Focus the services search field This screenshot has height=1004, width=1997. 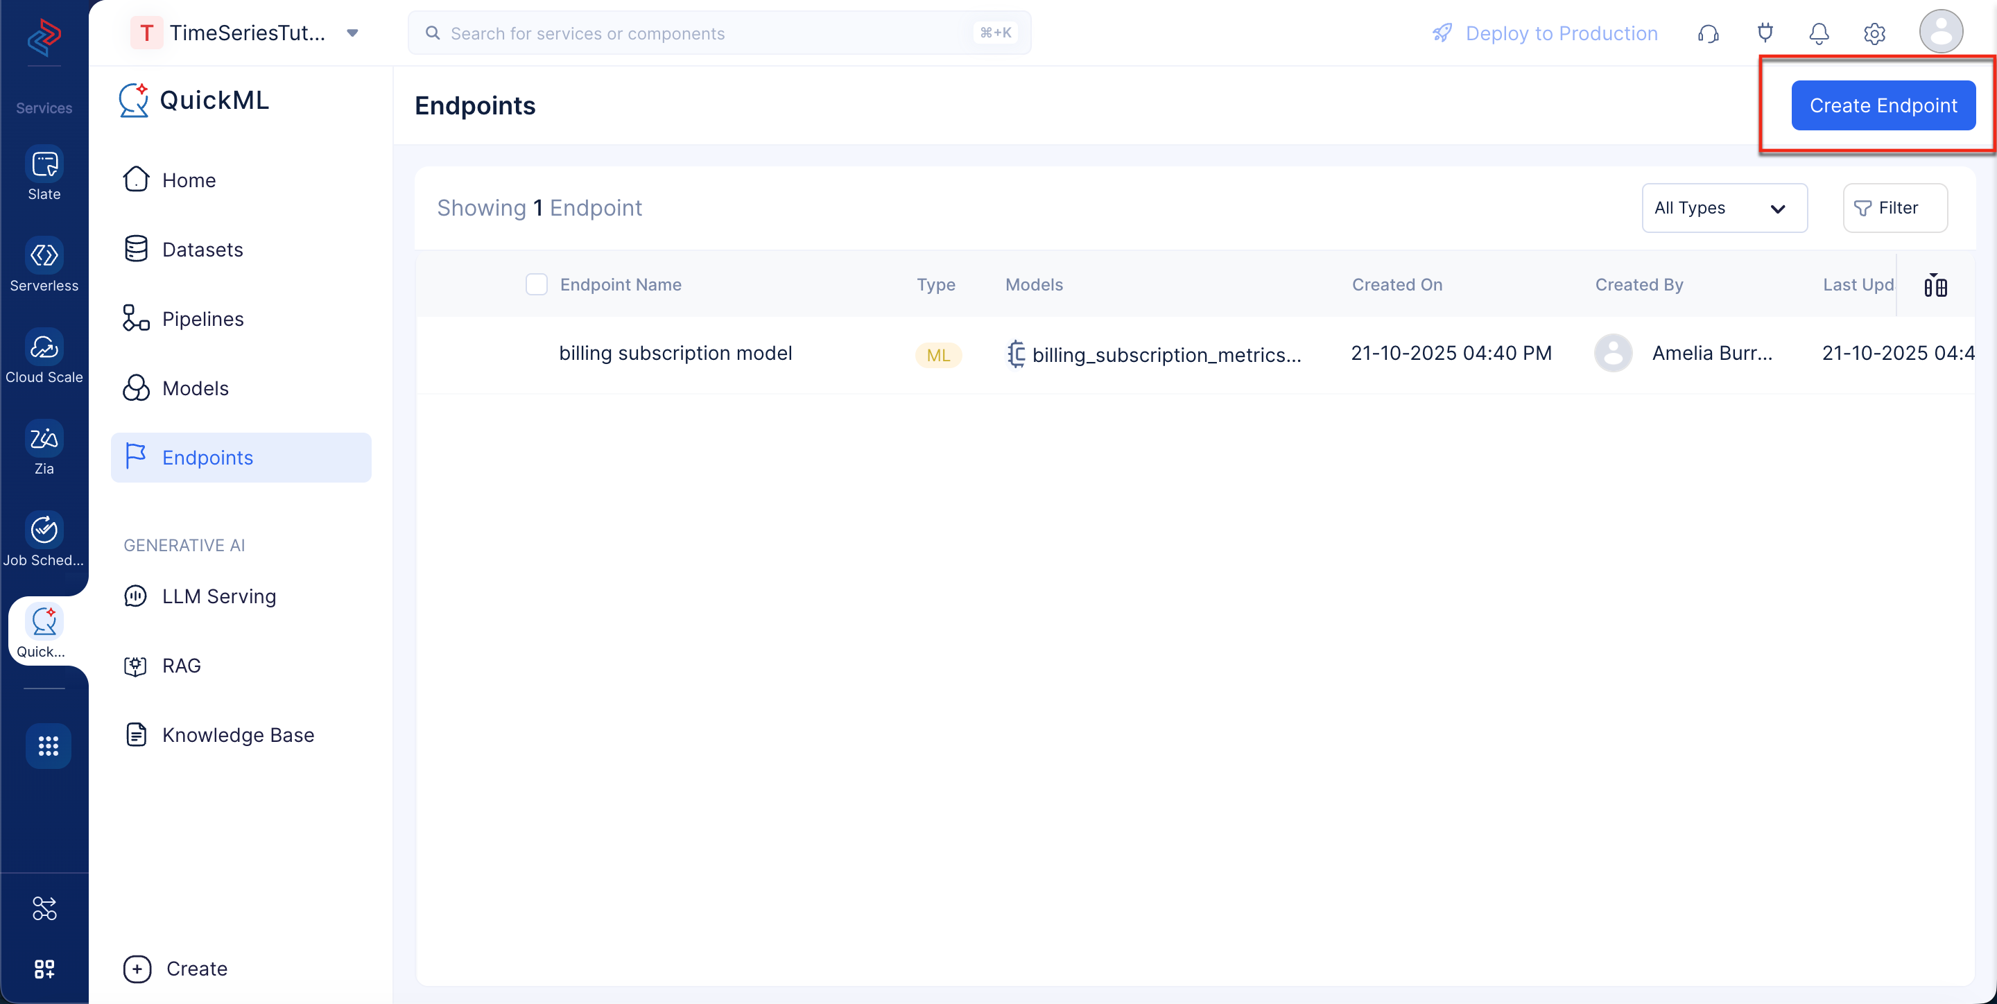point(718,33)
